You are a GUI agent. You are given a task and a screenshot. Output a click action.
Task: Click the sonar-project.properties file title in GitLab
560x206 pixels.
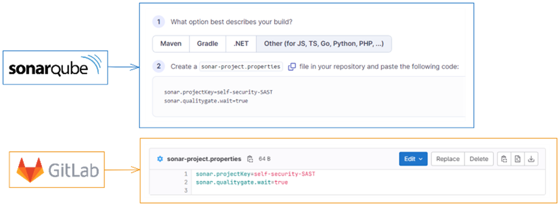click(204, 159)
